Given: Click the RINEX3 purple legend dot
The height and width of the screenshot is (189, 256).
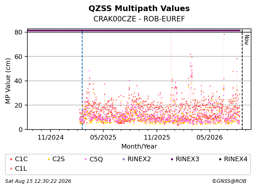Looking at the screenshot, I should [172, 159].
